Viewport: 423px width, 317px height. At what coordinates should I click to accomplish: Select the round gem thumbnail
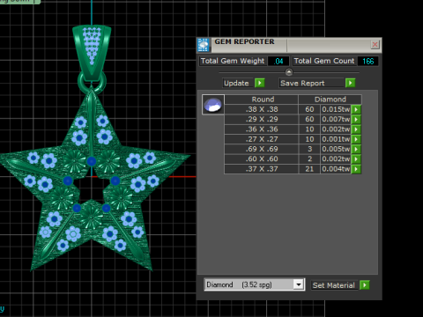[x=213, y=105]
